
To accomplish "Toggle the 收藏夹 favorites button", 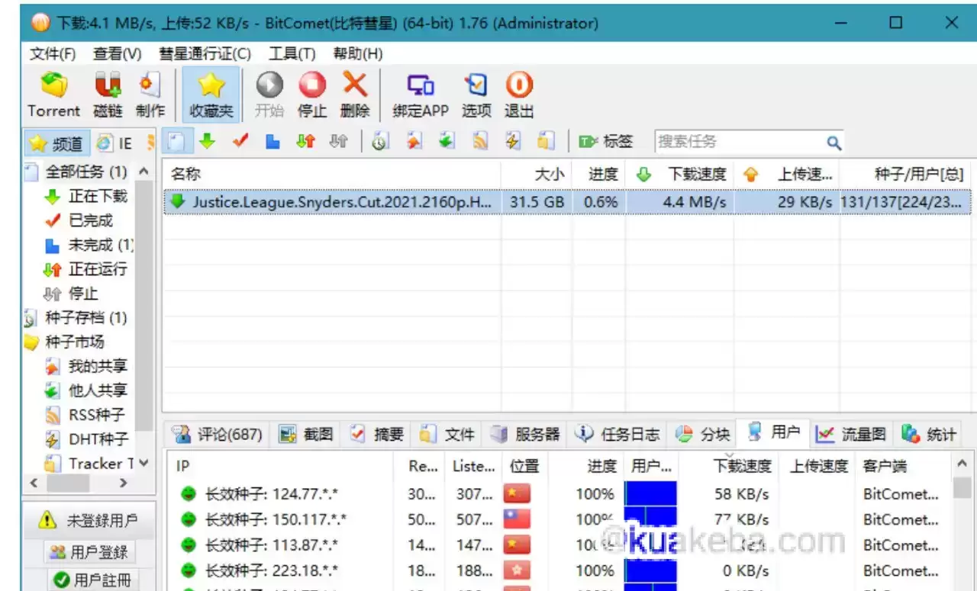I will tap(211, 93).
